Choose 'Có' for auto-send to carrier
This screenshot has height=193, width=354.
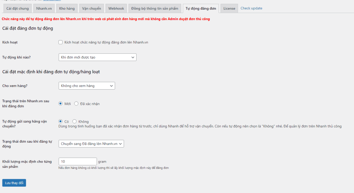pos(60,121)
